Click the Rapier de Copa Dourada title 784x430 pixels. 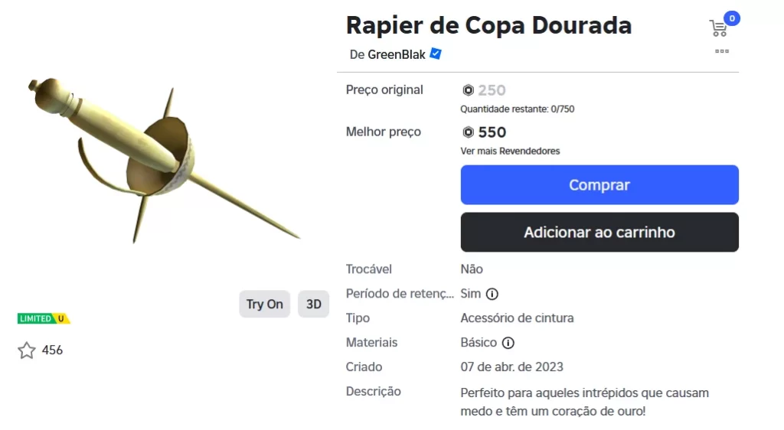point(488,25)
